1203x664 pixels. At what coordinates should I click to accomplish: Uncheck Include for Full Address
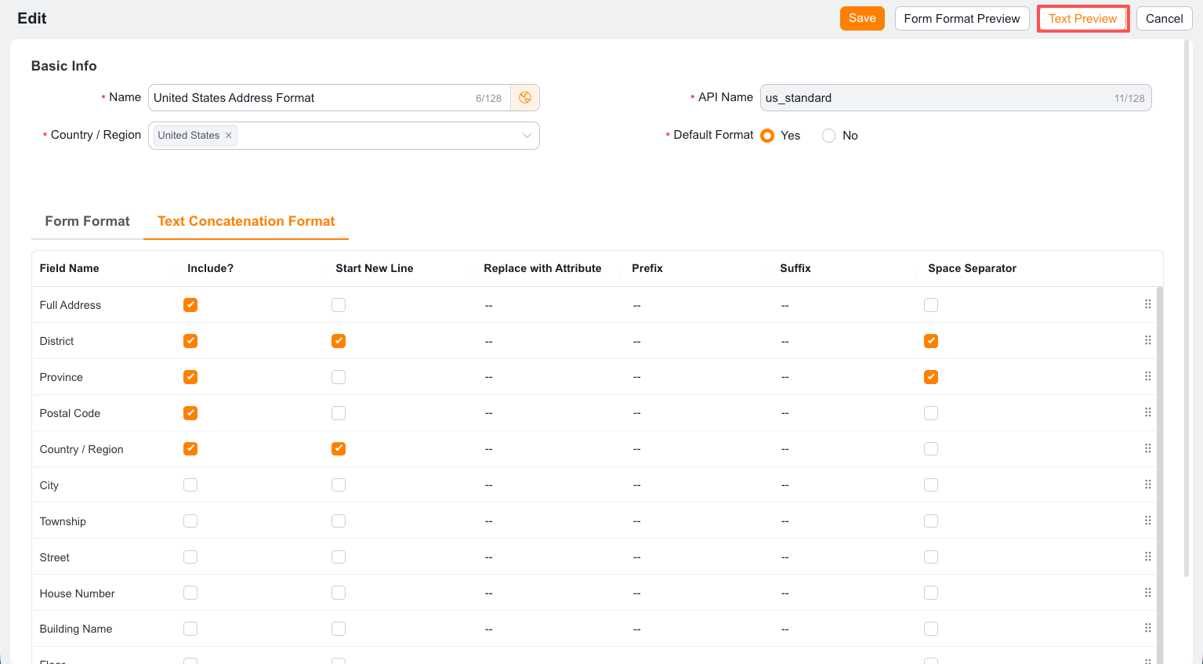coord(190,305)
